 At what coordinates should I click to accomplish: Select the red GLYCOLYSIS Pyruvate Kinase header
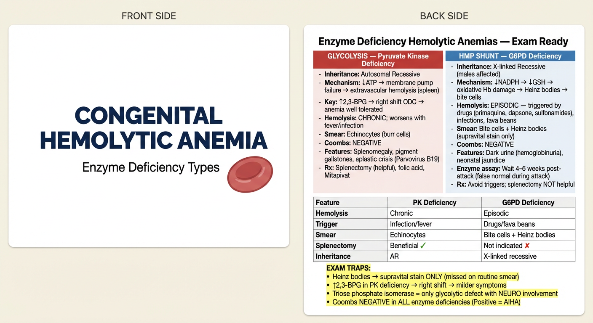pos(378,60)
